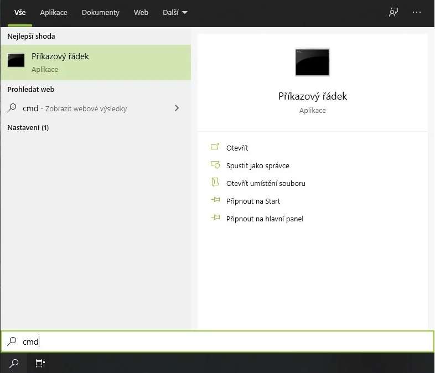This screenshot has width=435, height=373.
Task: Click the file location icon beside Otevřít umístění souboru
Action: tap(215, 183)
